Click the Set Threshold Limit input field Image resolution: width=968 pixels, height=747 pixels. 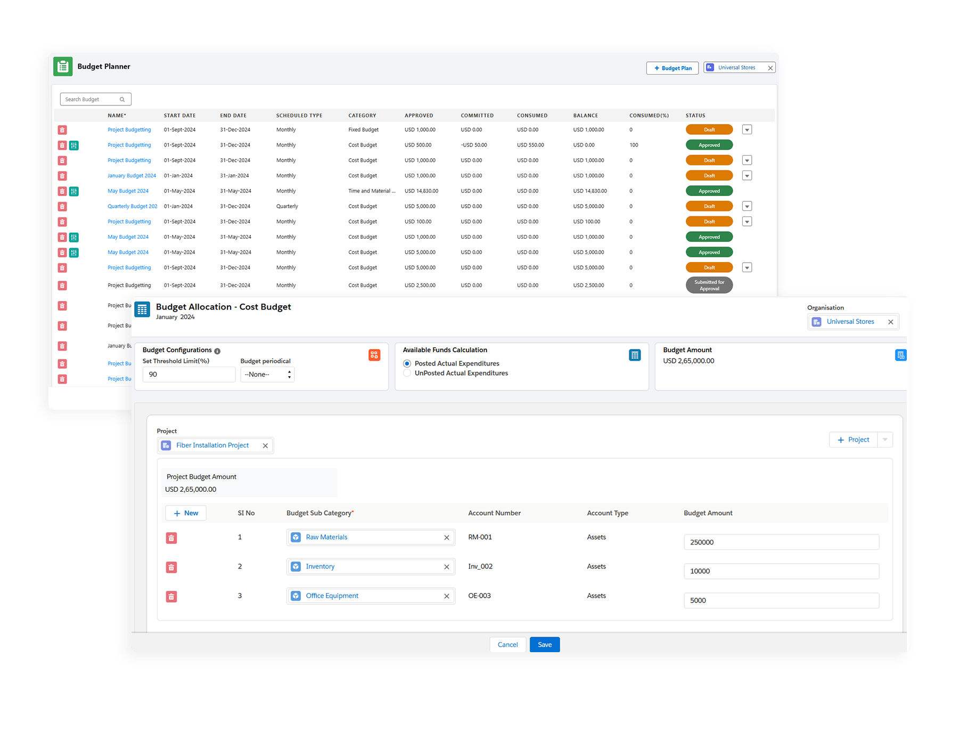coord(188,375)
